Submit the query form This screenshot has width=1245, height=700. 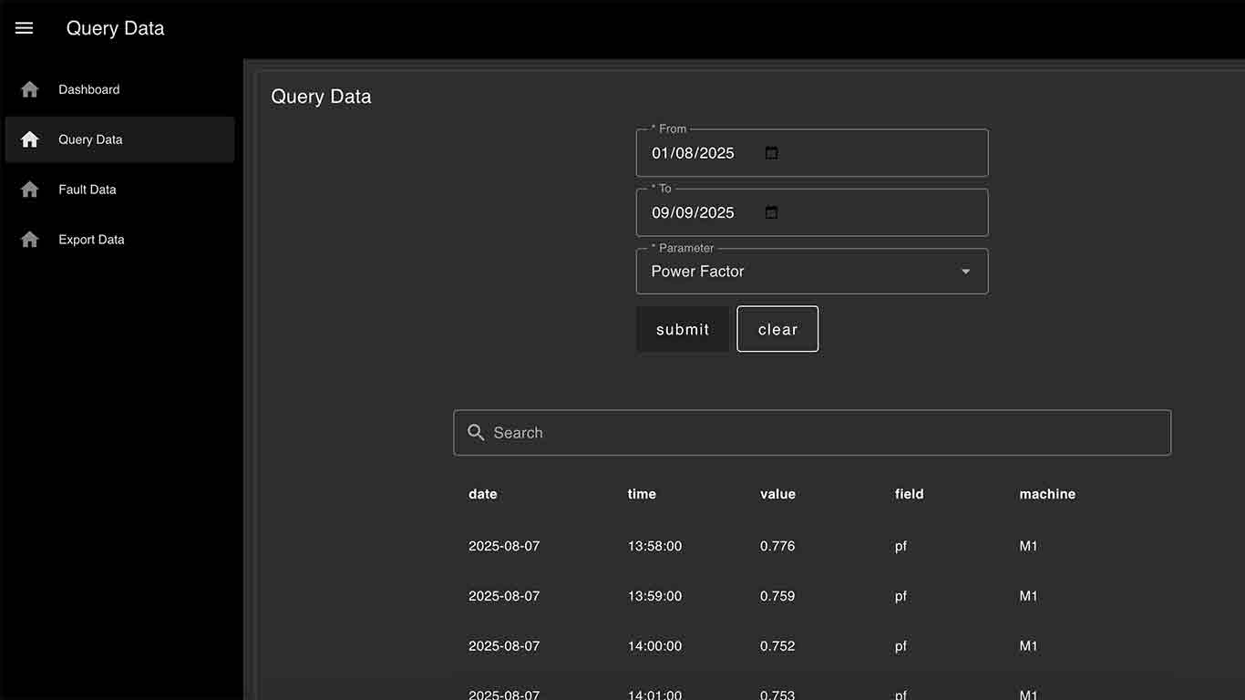point(683,329)
